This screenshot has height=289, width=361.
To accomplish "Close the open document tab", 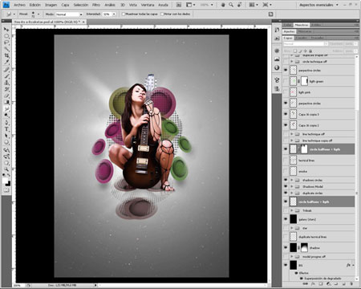I will click(x=83, y=22).
